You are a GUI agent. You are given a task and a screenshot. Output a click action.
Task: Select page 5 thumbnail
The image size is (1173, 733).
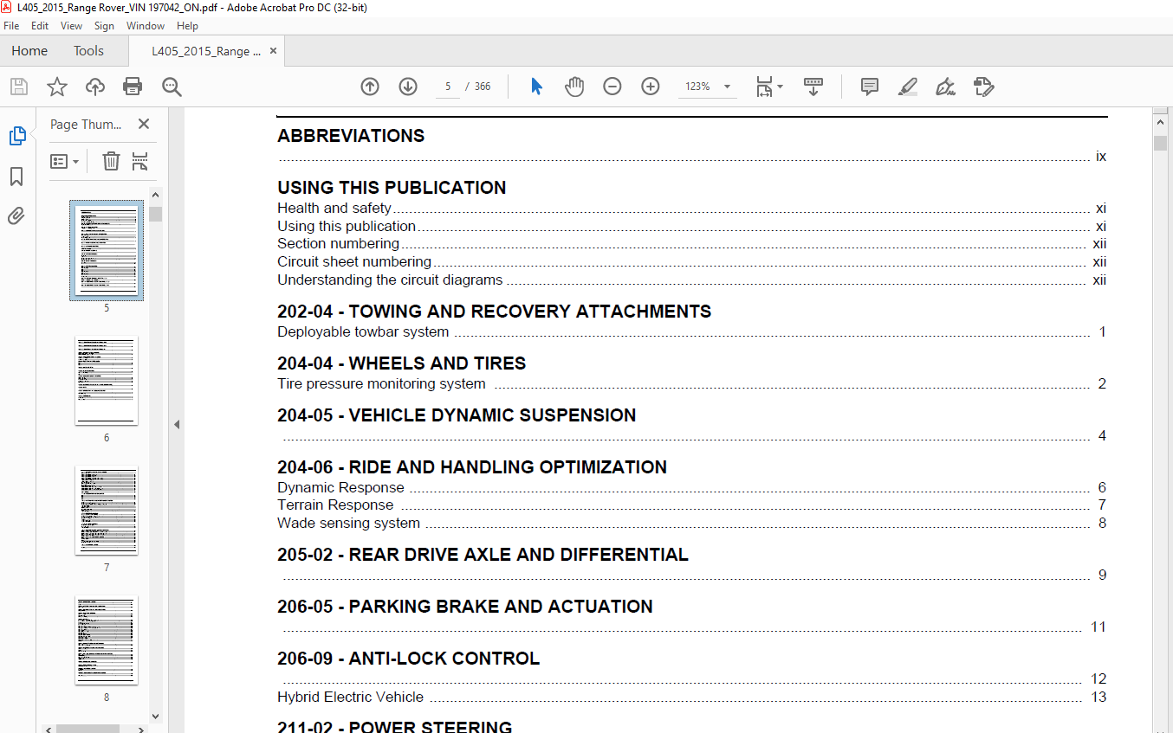pos(107,250)
